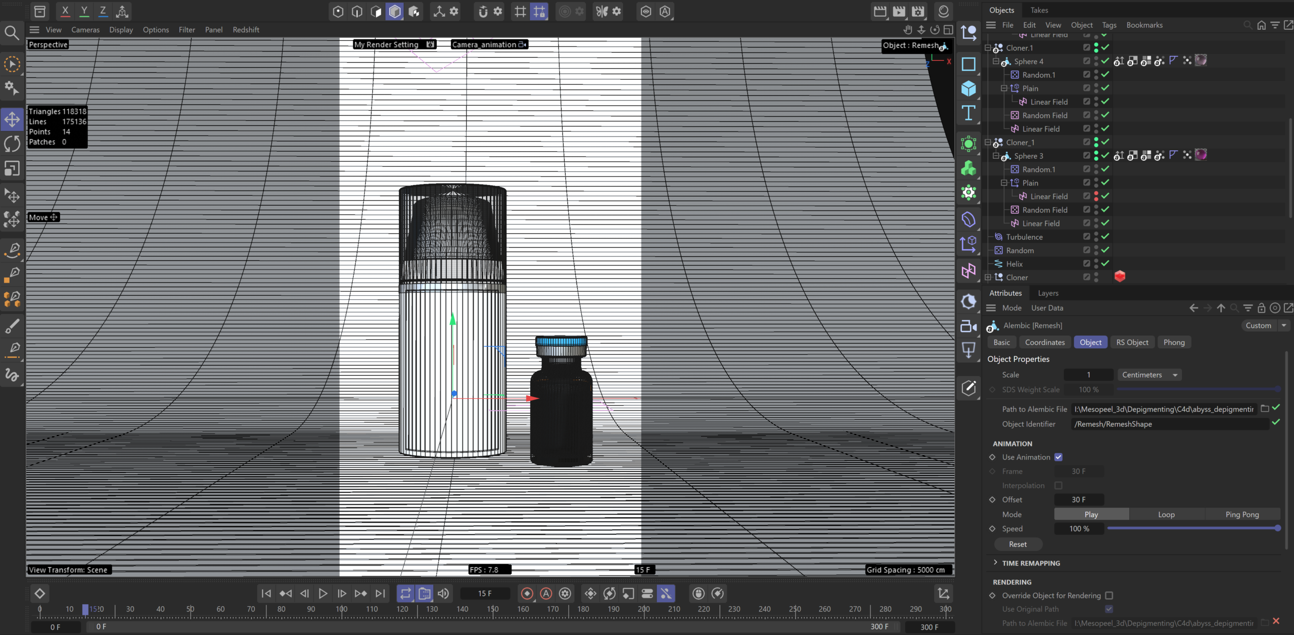The height and width of the screenshot is (635, 1294).
Task: Toggle the Helix object enable checkmark
Action: [x=1105, y=263]
